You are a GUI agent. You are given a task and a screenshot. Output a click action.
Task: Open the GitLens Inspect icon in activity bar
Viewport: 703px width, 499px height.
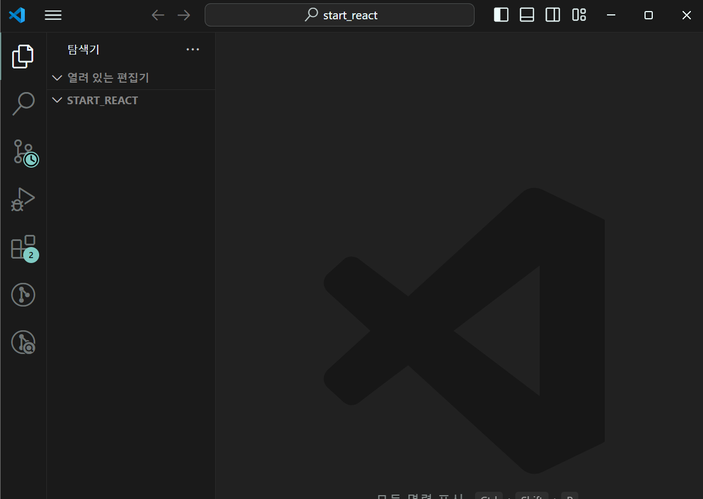tap(23, 342)
